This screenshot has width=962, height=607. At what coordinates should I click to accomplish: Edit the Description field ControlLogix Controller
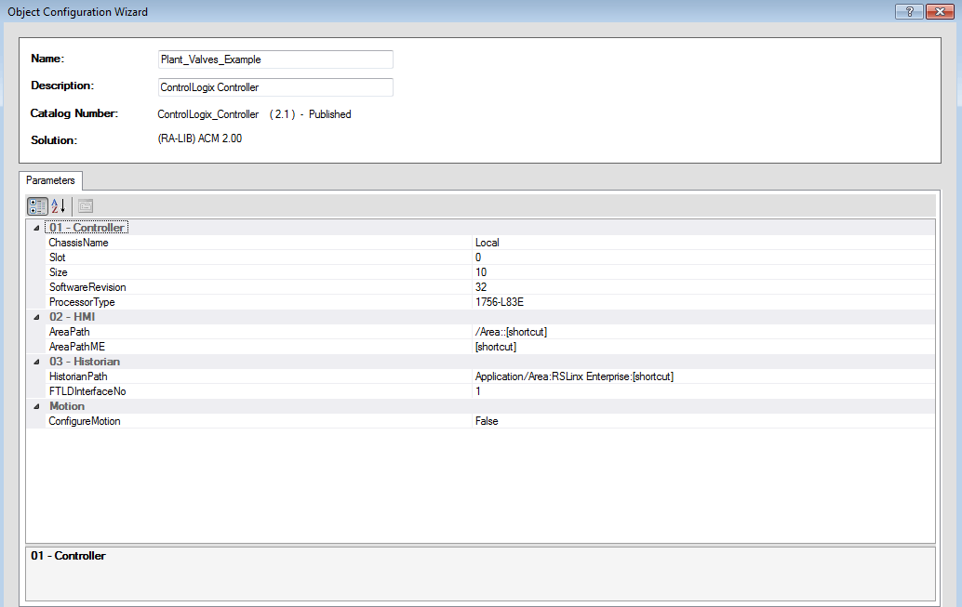275,87
